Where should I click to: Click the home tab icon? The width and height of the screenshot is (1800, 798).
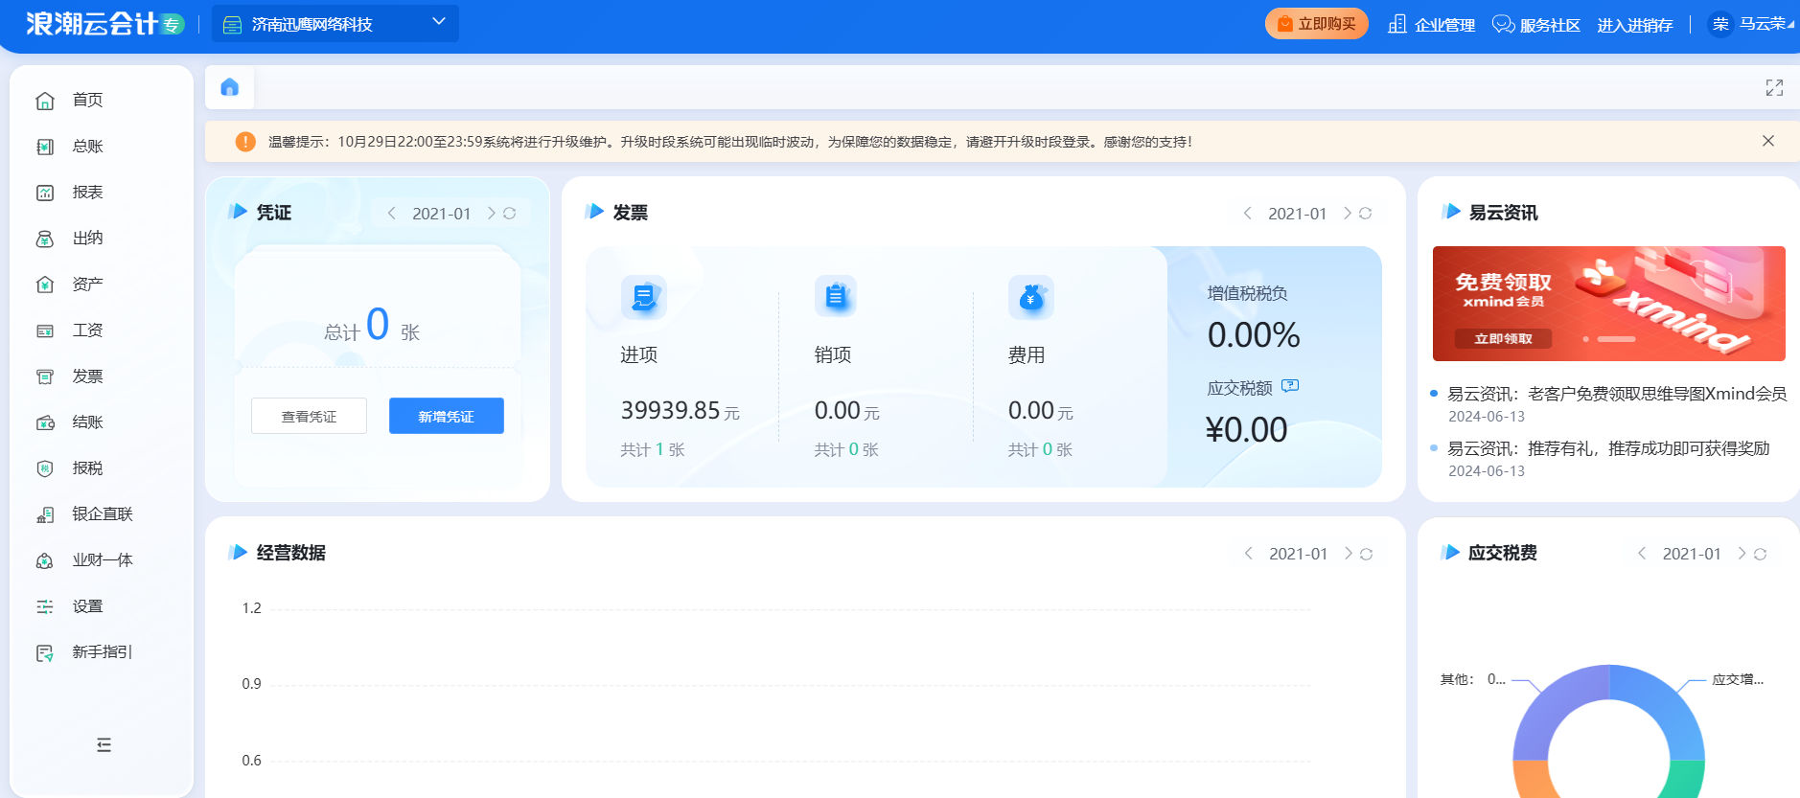(229, 88)
